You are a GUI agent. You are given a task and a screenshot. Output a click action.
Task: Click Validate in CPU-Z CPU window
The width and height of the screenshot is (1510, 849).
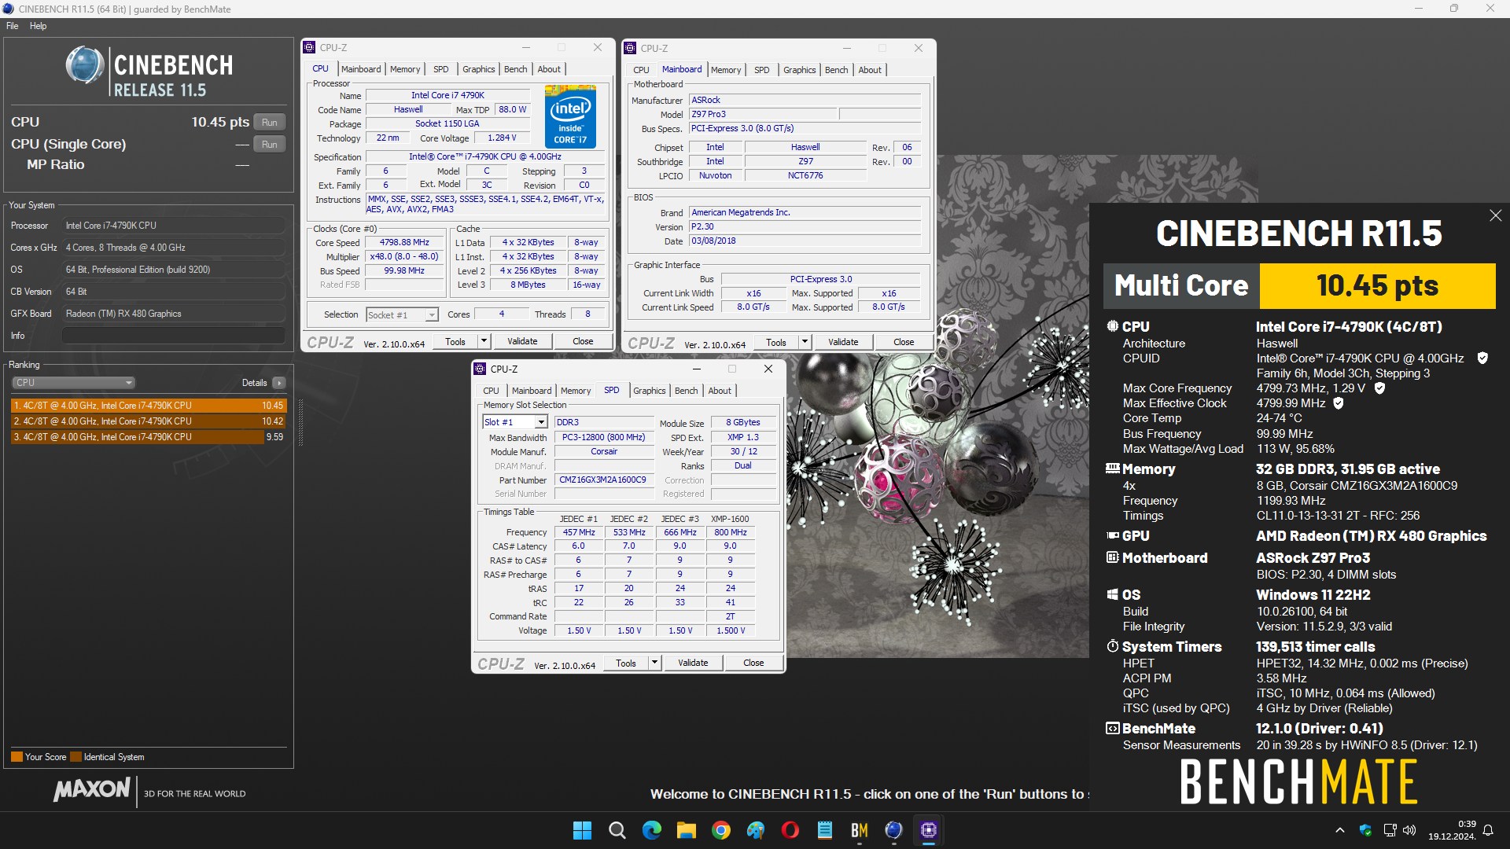click(522, 342)
